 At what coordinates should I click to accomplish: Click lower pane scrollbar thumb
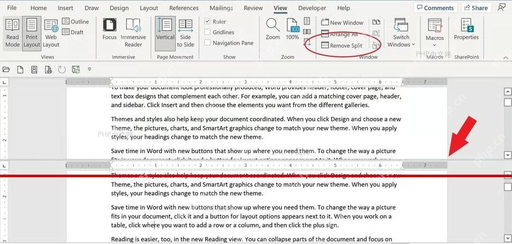coord(507,187)
